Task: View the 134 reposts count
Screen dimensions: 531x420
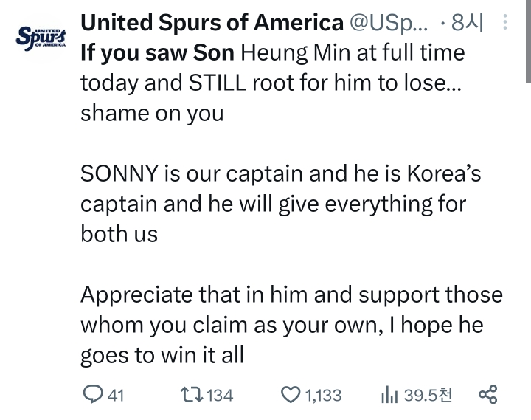Action: point(220,396)
